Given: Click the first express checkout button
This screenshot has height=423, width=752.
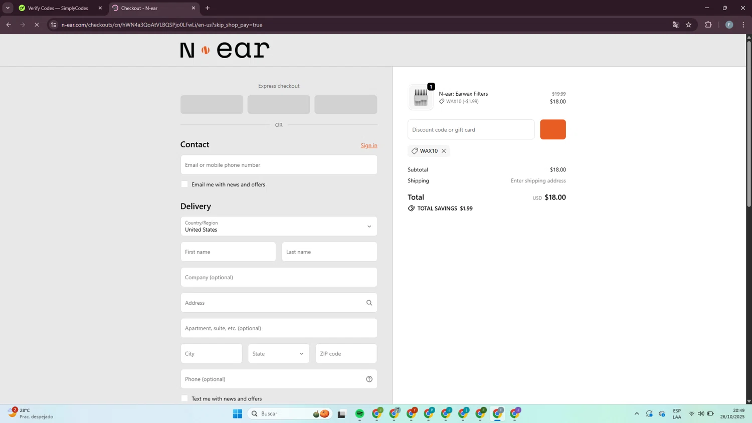Looking at the screenshot, I should 212,105.
